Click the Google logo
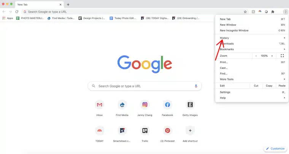 (144, 64)
